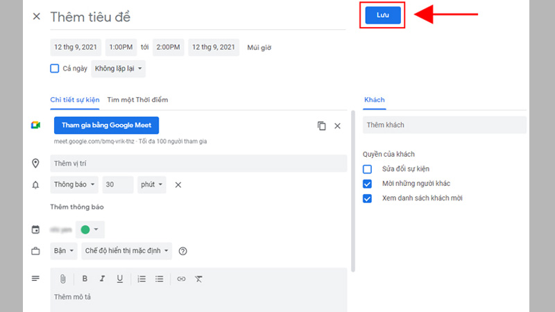This screenshot has height=312, width=555.
Task: Click the Quyền của khách heading
Action: (x=388, y=154)
